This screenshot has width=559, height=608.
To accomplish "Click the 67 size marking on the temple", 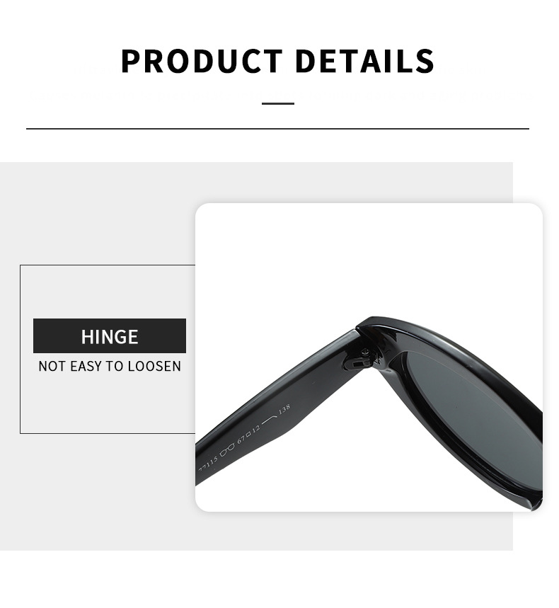I will 241,440.
